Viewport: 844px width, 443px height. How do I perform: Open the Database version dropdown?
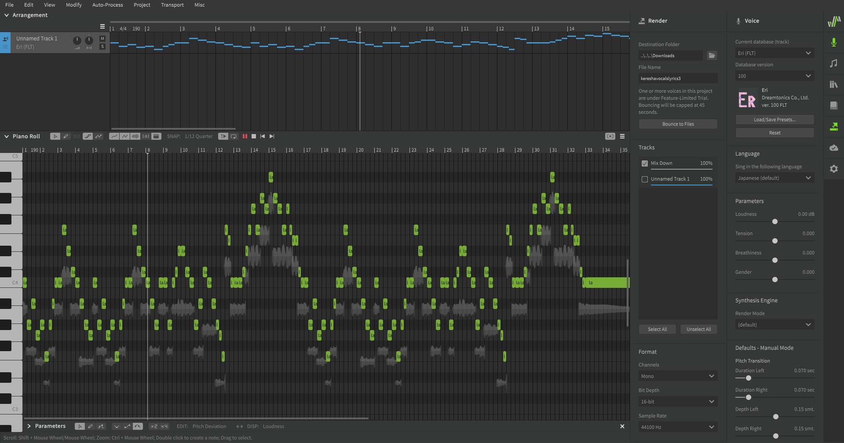tap(775, 76)
